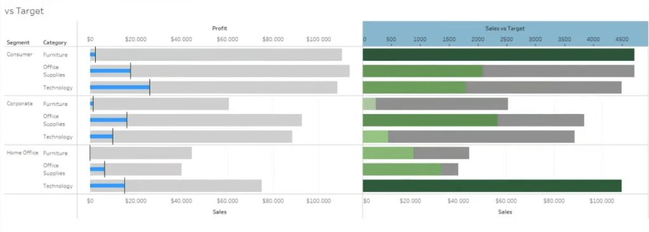Screen dimensions: 649x232
Task: Click the Consumer segment label
Action: 20,55
